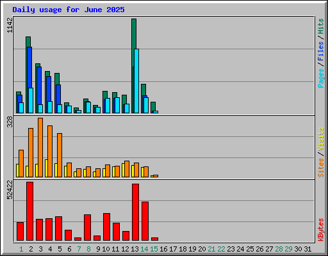328x256 pixels.
Task: Click the yellow Visits legend label
Action: click(x=320, y=139)
